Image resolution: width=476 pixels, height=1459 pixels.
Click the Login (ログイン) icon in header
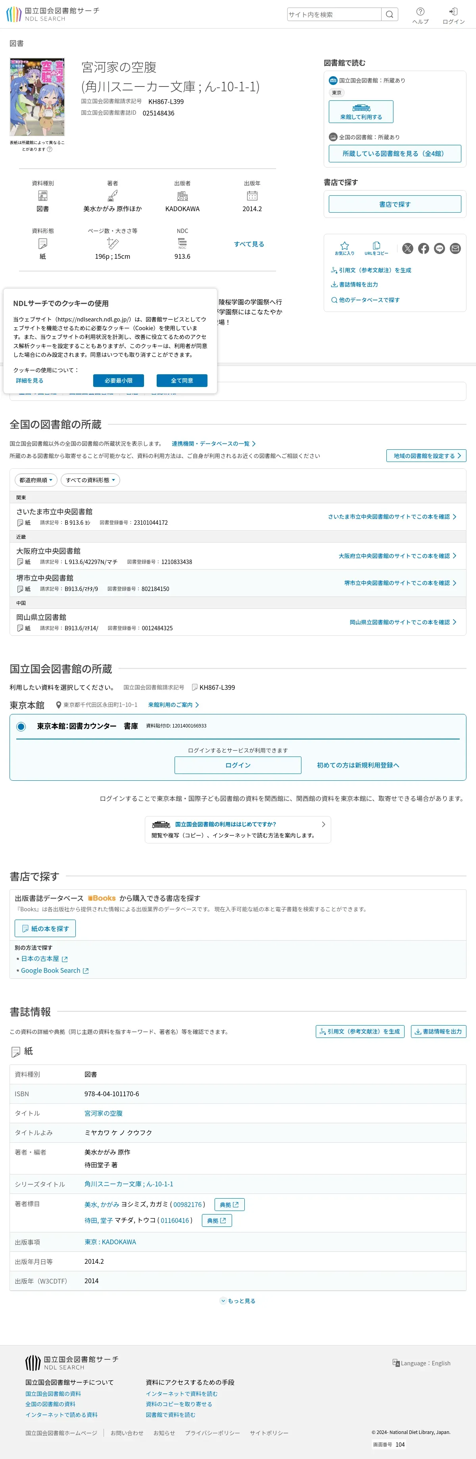click(453, 15)
